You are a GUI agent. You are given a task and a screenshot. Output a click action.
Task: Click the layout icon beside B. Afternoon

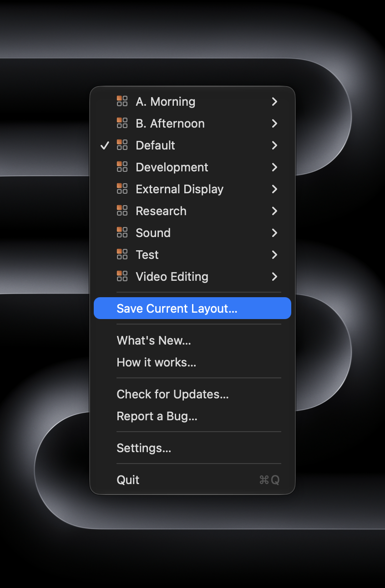pos(122,123)
